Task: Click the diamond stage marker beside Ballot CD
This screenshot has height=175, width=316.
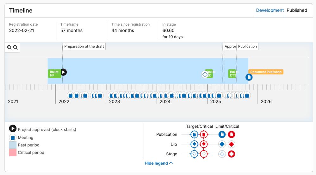Action: [x=205, y=74]
